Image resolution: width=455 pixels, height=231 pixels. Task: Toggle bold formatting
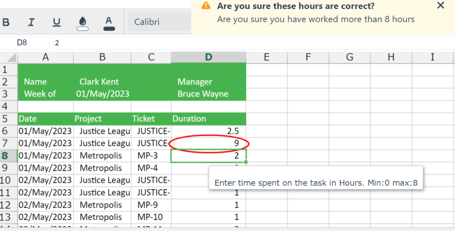pyautogui.click(x=6, y=22)
